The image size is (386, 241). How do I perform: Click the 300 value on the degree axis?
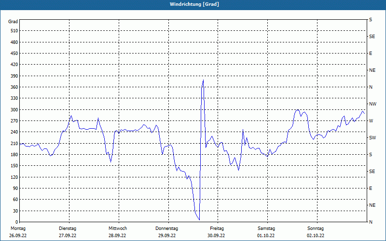coord(14,110)
